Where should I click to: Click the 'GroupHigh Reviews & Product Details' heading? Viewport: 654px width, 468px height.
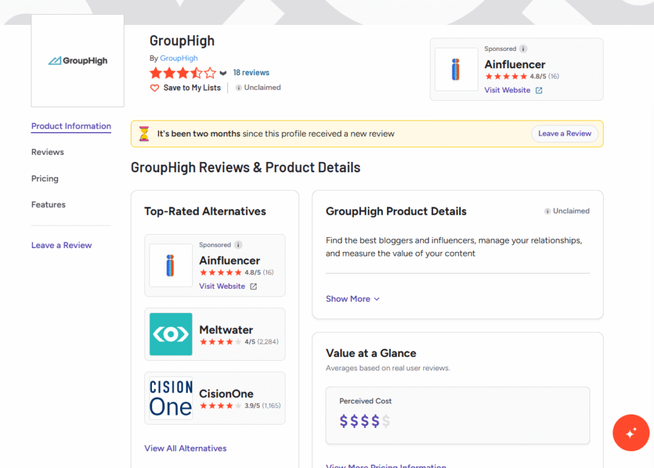pos(245,168)
